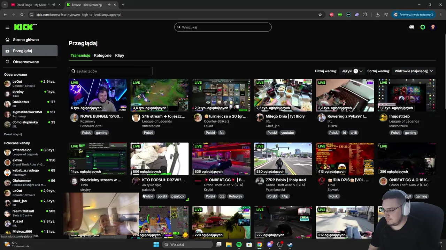The width and height of the screenshot is (446, 250).
Task: Go back with the browser back arrow
Action: tap(5, 15)
